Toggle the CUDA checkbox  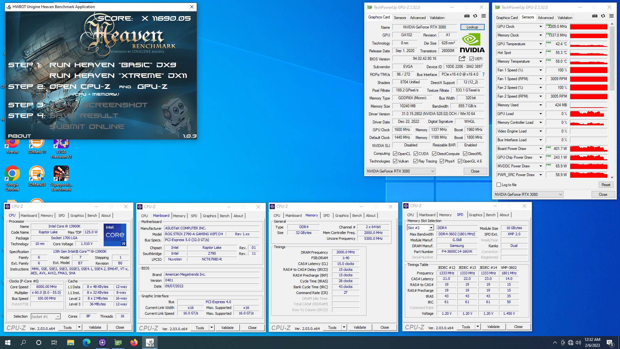tap(416, 154)
